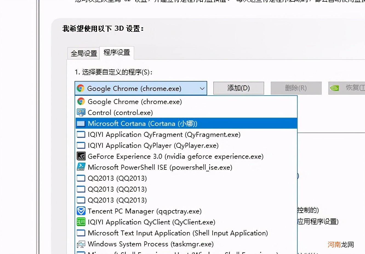Click Chrome icon in dropdown list first row
Image resolution: width=365 pixels, height=254 pixels.
click(x=81, y=102)
